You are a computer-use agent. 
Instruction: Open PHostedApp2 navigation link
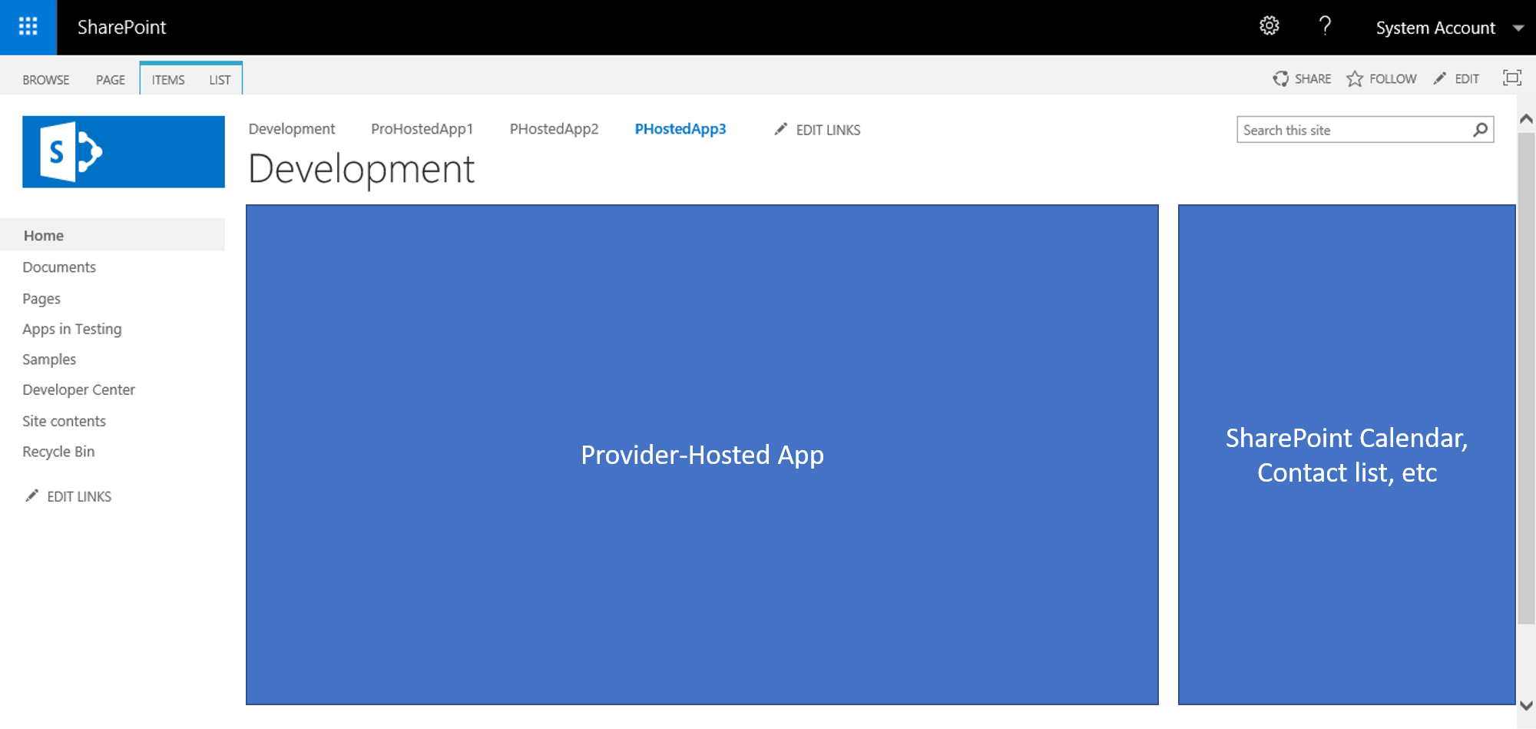point(554,129)
